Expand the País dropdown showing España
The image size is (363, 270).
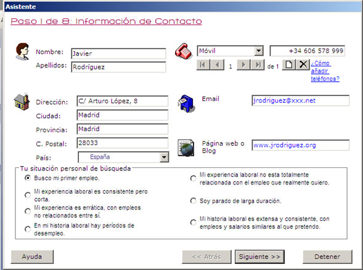[x=164, y=157]
